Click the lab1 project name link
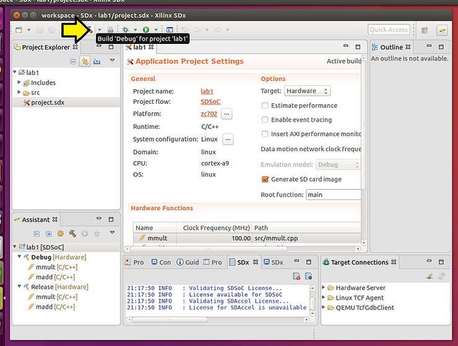 tap(207, 91)
